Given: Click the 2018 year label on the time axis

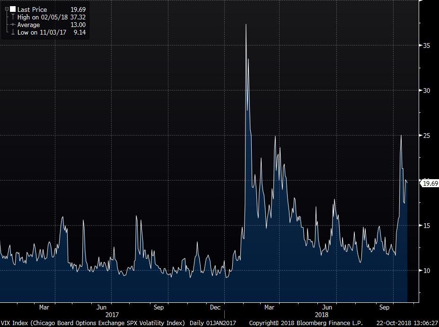Looking at the screenshot, I should (321, 315).
